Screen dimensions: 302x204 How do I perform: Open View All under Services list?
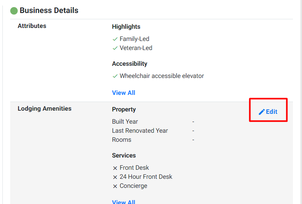click(x=124, y=202)
